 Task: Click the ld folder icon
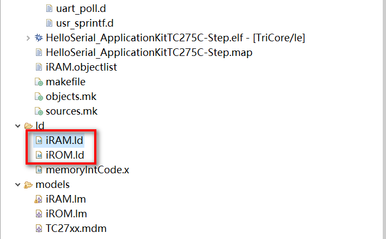tap(28, 126)
